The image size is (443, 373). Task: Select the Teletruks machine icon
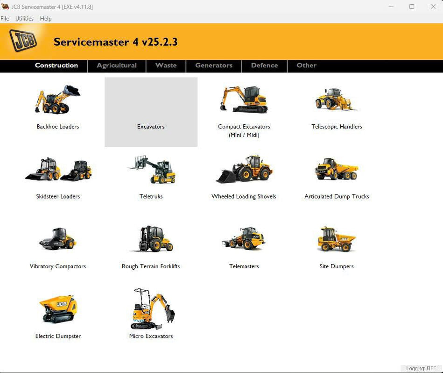pyautogui.click(x=151, y=170)
